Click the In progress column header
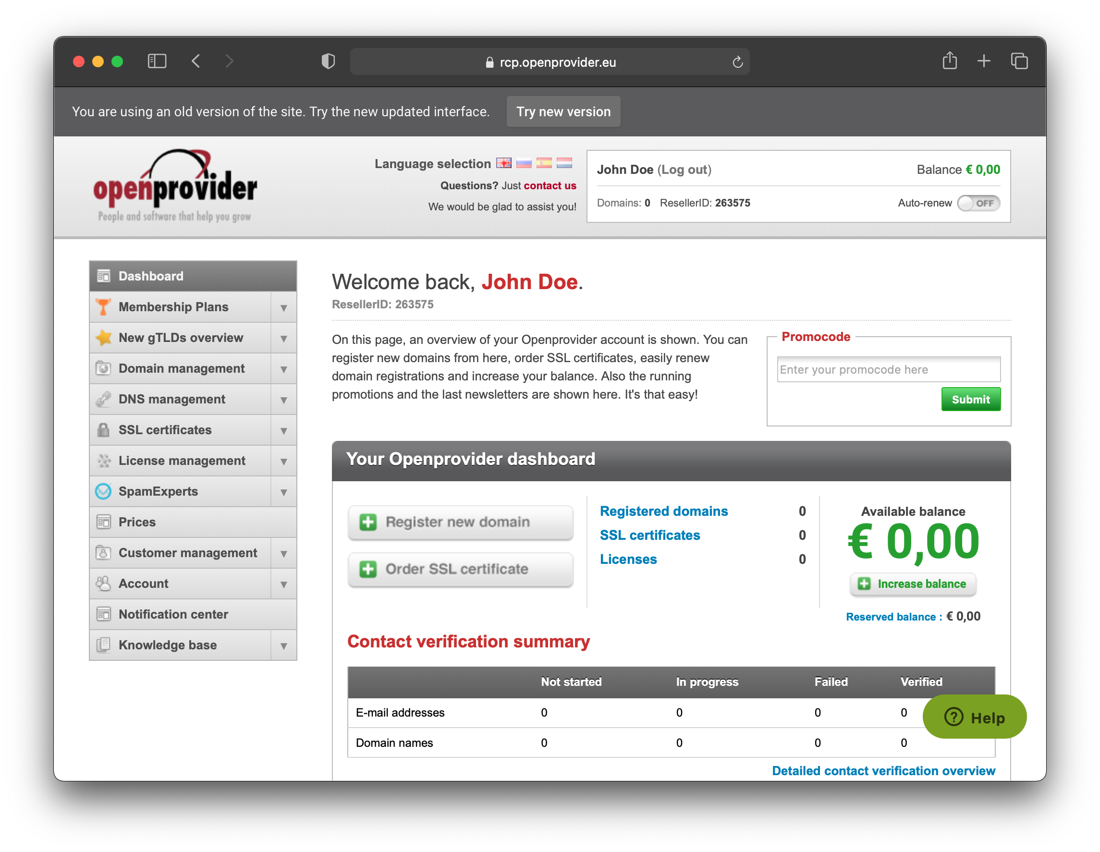The image size is (1100, 852). pyautogui.click(x=707, y=682)
